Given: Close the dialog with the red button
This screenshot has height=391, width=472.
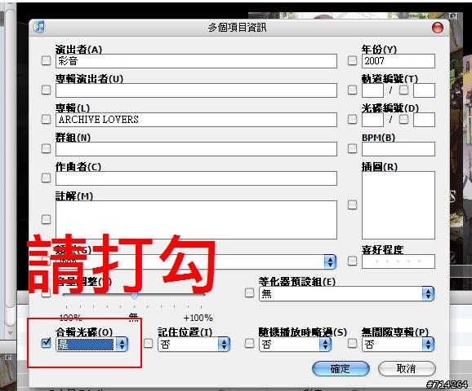Looking at the screenshot, I should [438, 28].
